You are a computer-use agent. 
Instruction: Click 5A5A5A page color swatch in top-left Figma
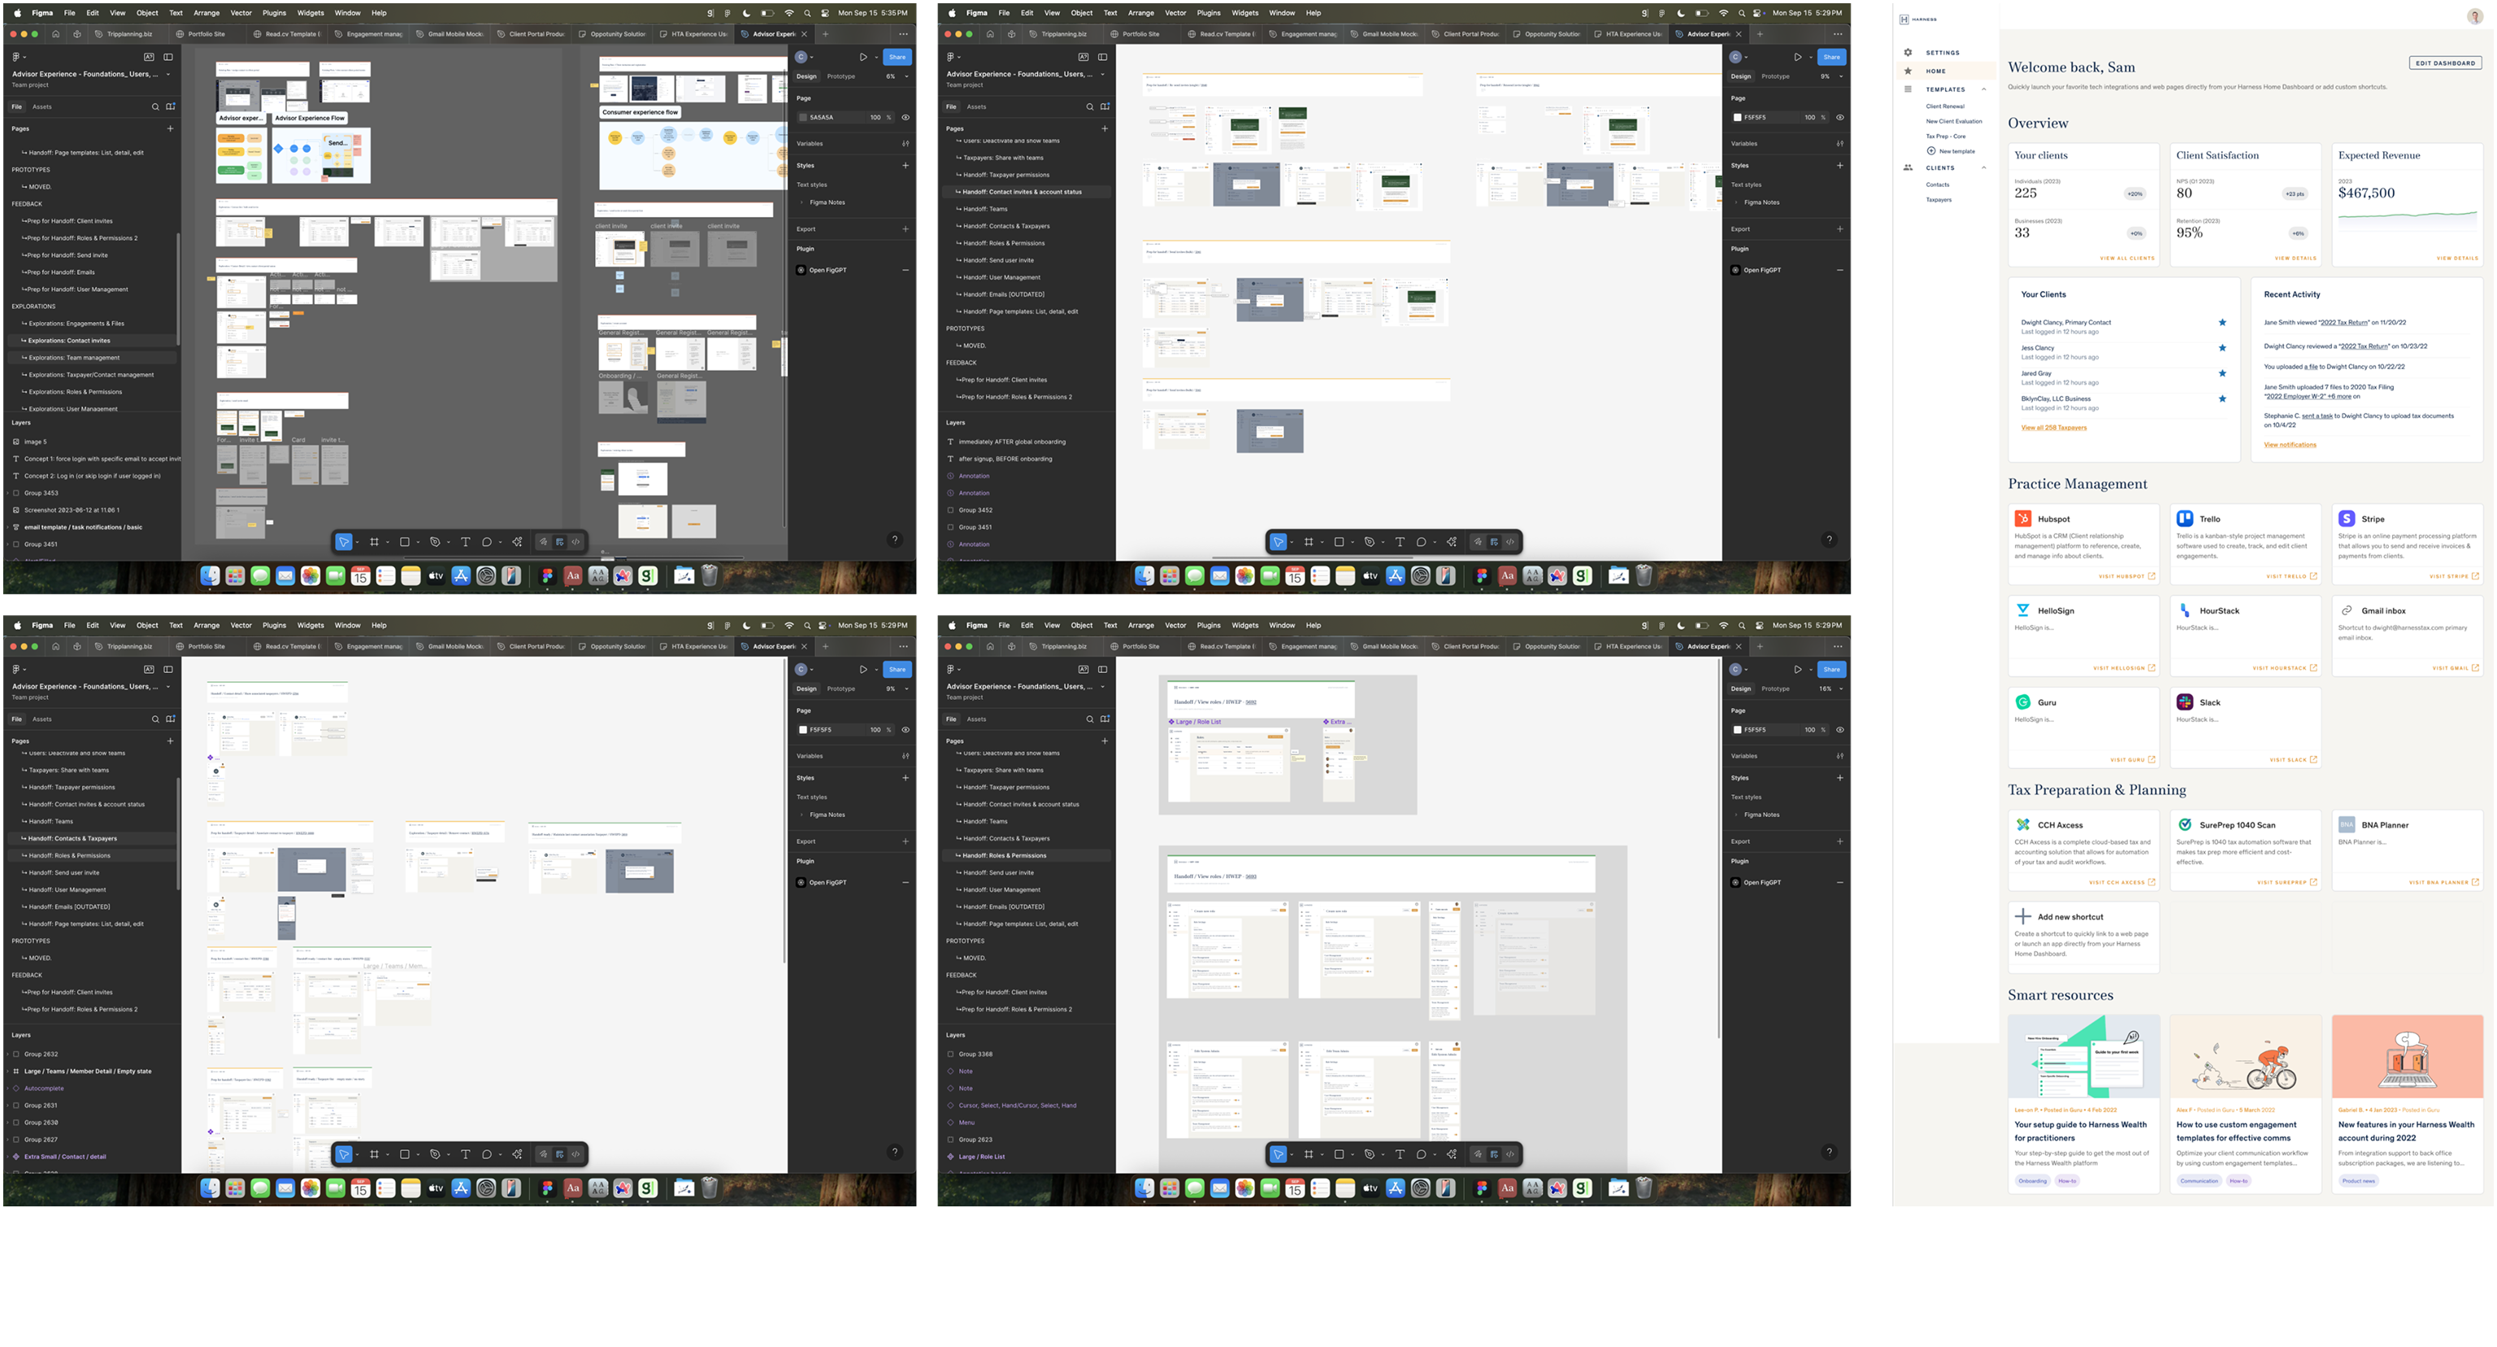click(802, 117)
